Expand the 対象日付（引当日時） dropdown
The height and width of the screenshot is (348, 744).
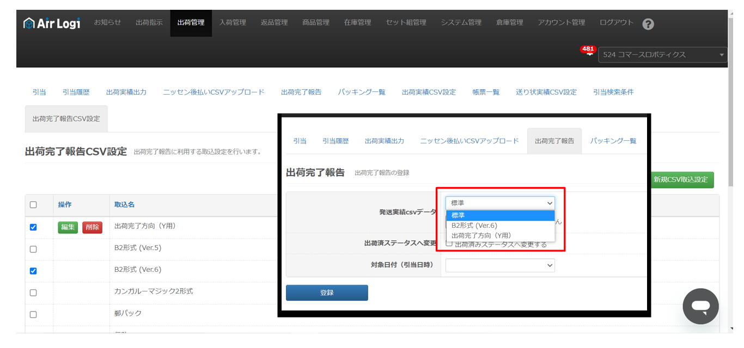coord(499,265)
